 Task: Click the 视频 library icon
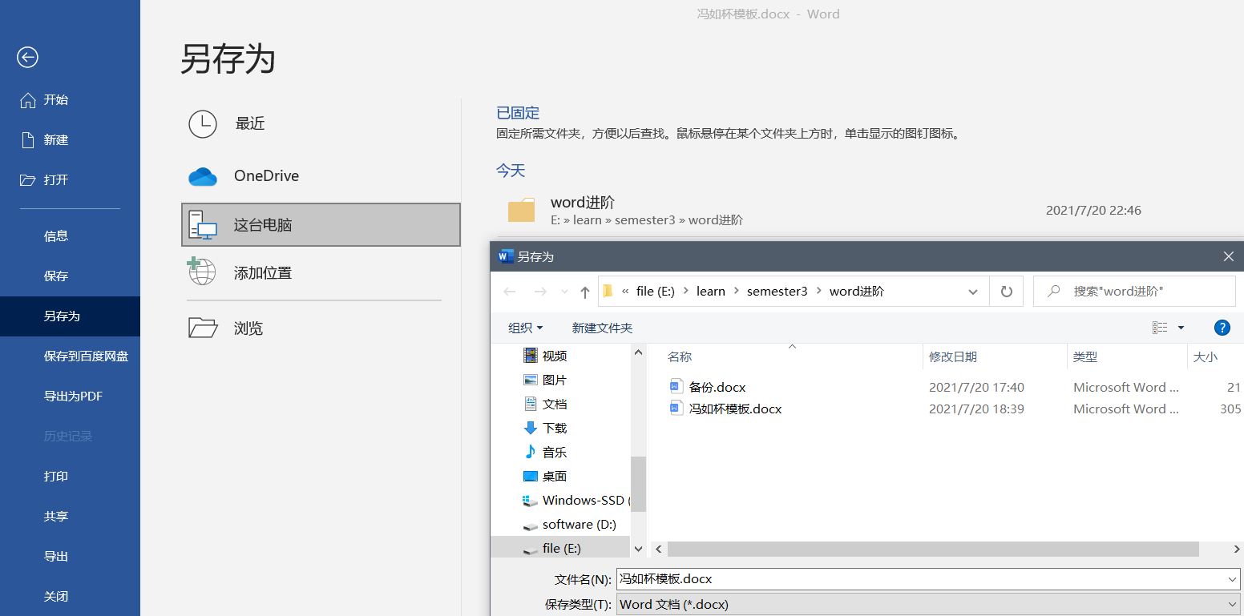coord(530,356)
